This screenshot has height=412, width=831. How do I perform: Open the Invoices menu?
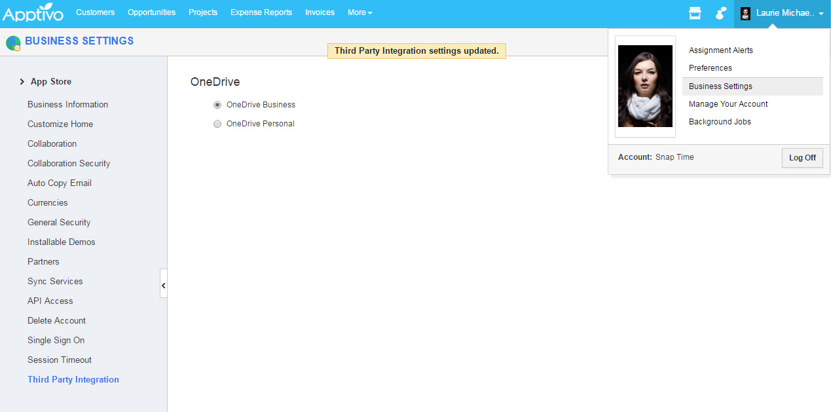click(320, 12)
